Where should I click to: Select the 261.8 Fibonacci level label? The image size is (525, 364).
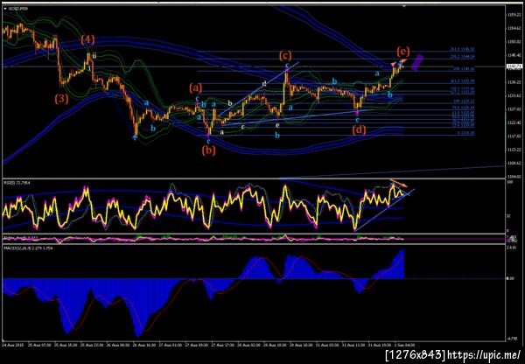[x=462, y=49]
